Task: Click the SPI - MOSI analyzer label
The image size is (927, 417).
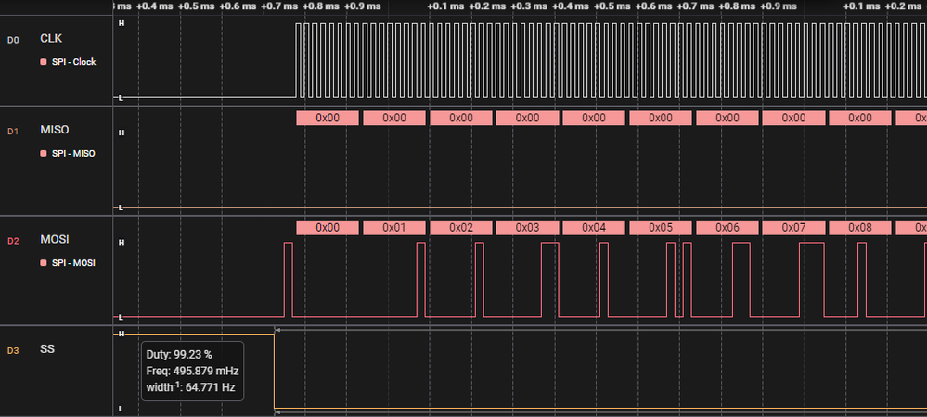Action: 73,263
